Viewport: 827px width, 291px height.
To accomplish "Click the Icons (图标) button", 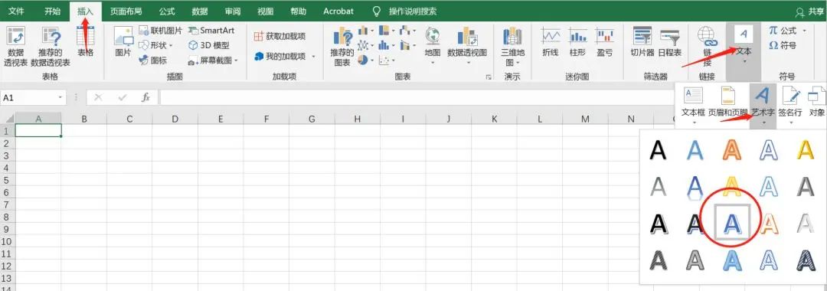I will (x=153, y=60).
